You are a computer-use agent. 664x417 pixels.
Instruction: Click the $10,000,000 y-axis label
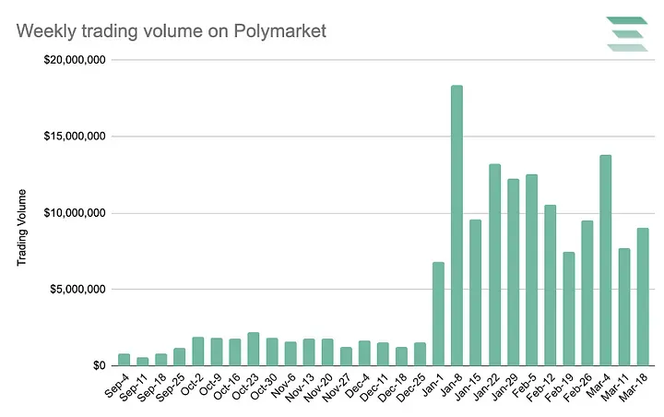72,213
